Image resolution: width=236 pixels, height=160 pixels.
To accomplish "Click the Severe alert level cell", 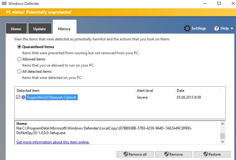I will coord(142,97).
